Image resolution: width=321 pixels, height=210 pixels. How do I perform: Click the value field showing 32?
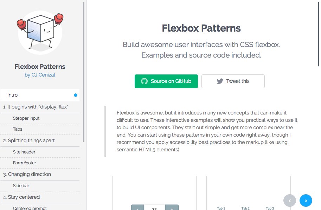155,208
